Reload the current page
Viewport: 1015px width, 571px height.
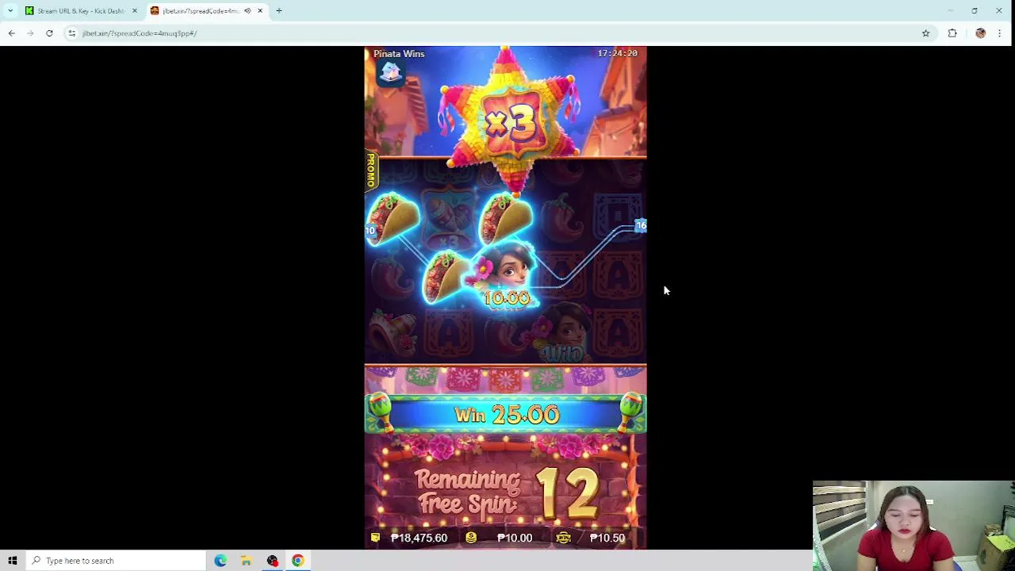(x=49, y=33)
